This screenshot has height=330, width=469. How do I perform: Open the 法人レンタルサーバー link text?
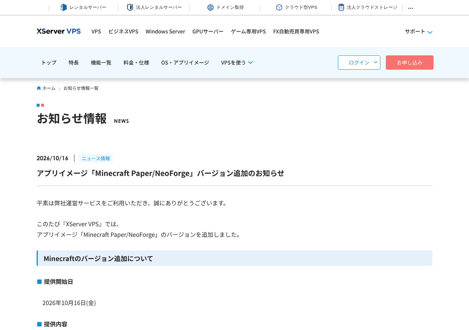[x=159, y=7]
